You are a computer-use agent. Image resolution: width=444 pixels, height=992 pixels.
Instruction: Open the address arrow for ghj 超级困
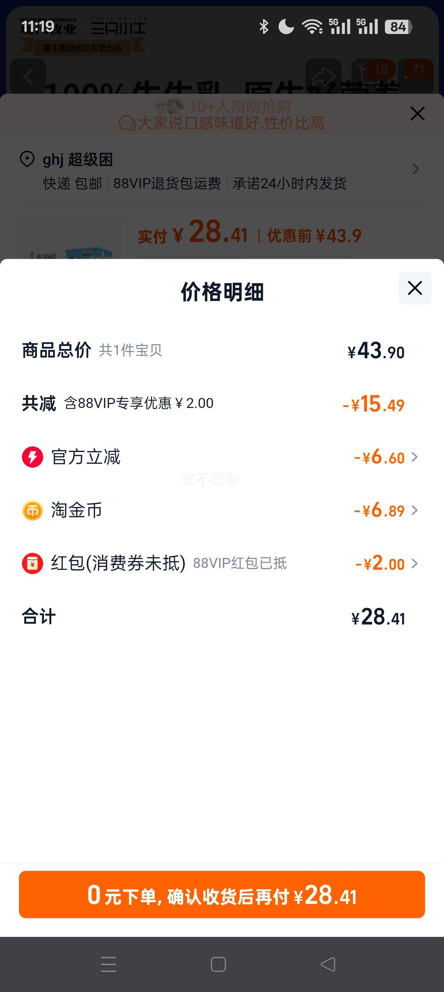pos(415,169)
